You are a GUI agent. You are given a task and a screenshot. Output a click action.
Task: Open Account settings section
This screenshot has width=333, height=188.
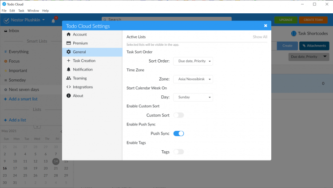[92, 35]
